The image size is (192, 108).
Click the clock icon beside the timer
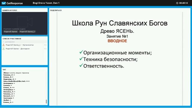(177, 3)
